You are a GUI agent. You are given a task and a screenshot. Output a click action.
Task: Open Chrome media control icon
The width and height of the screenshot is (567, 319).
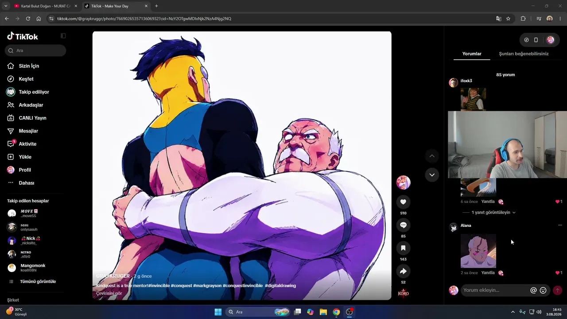click(539, 19)
